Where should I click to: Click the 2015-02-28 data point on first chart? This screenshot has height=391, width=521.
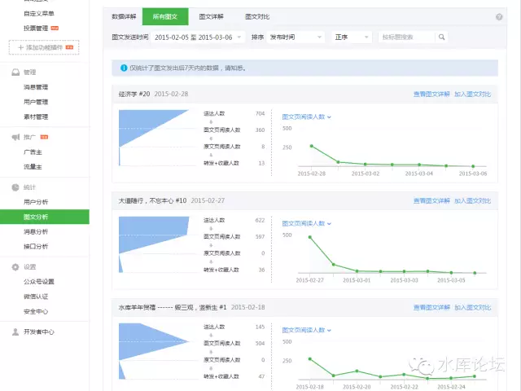click(x=311, y=146)
